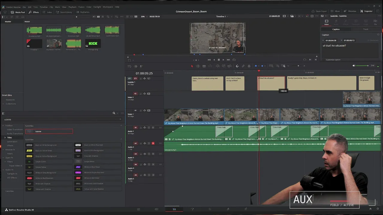Toggle Effects sidebar panel layout icon

coord(3,113)
